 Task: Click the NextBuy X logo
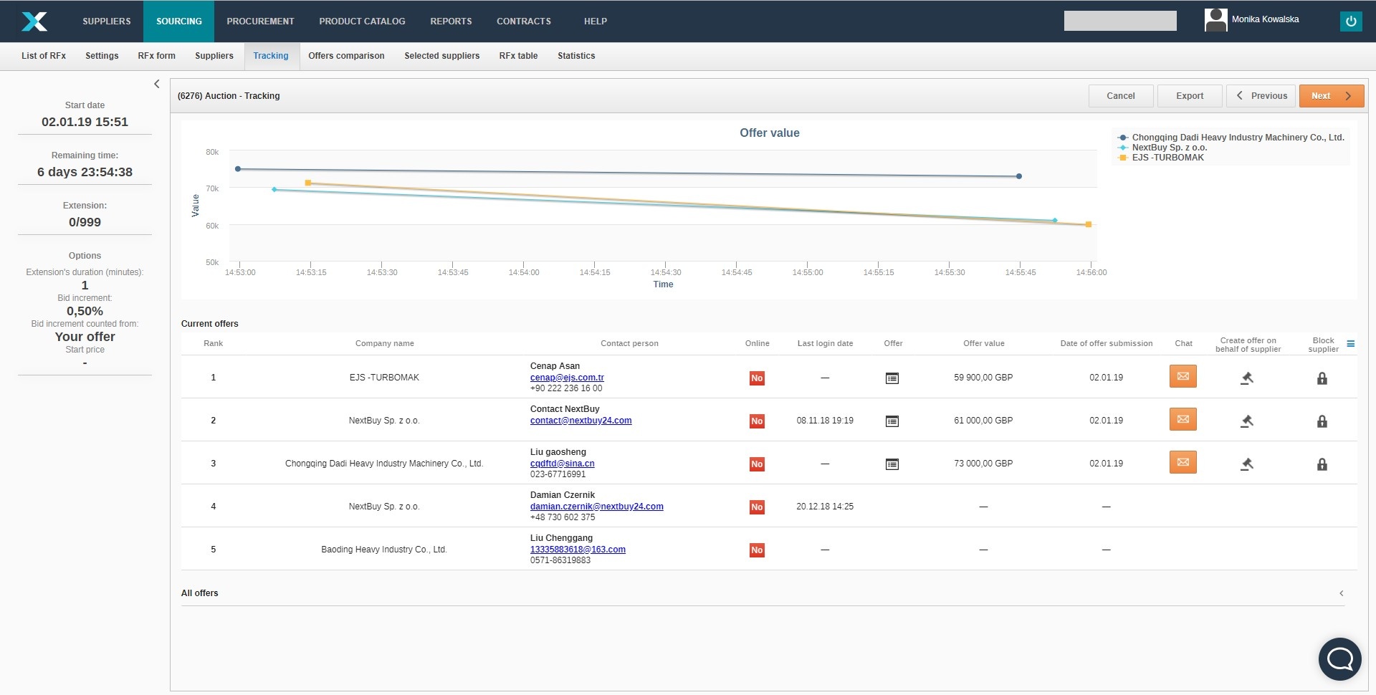[x=34, y=21]
